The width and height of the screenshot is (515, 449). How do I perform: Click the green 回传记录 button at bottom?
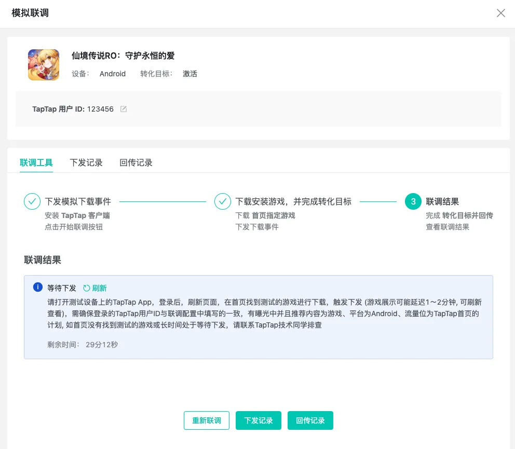310,420
